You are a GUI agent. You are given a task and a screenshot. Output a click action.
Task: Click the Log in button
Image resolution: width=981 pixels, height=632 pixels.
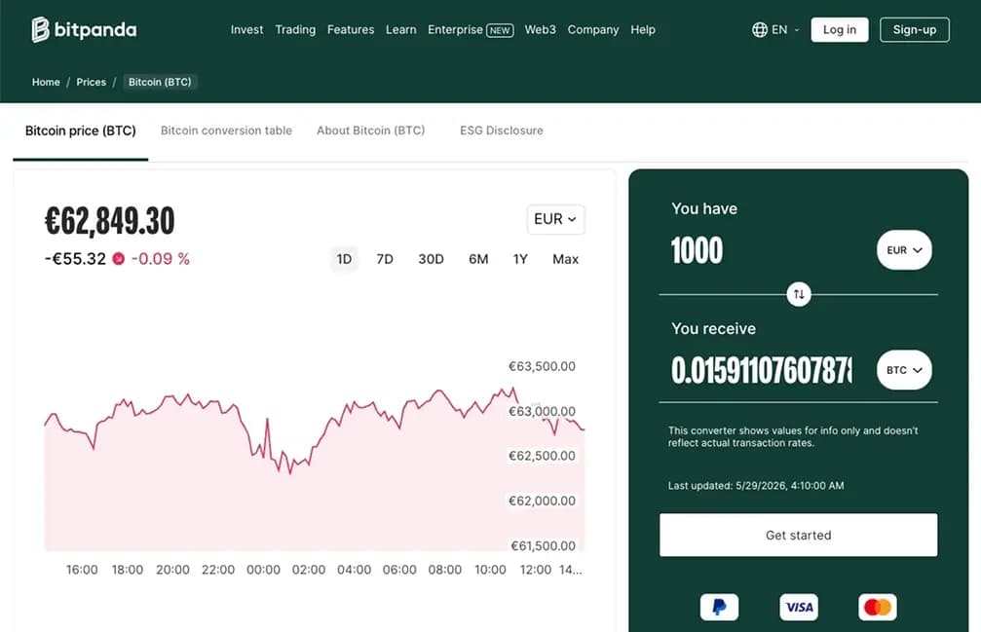click(840, 29)
